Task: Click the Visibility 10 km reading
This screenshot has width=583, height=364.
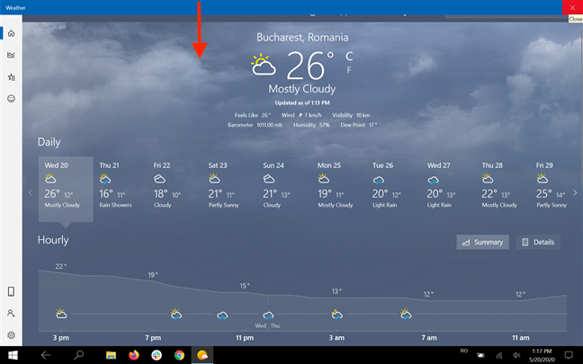Action: (351, 115)
